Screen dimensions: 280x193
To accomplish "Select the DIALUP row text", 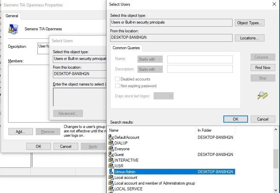I will pyautogui.click(x=121, y=143).
